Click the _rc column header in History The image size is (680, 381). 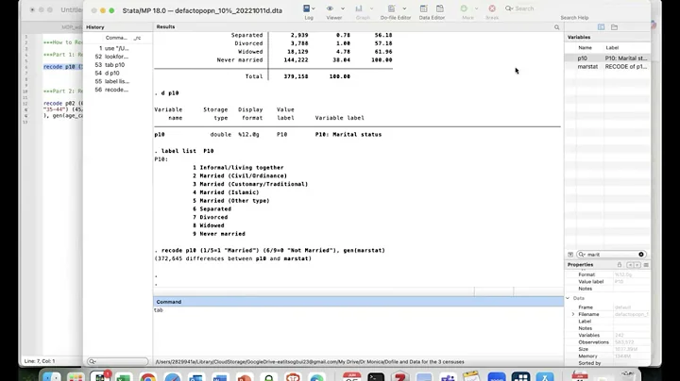[x=137, y=38]
